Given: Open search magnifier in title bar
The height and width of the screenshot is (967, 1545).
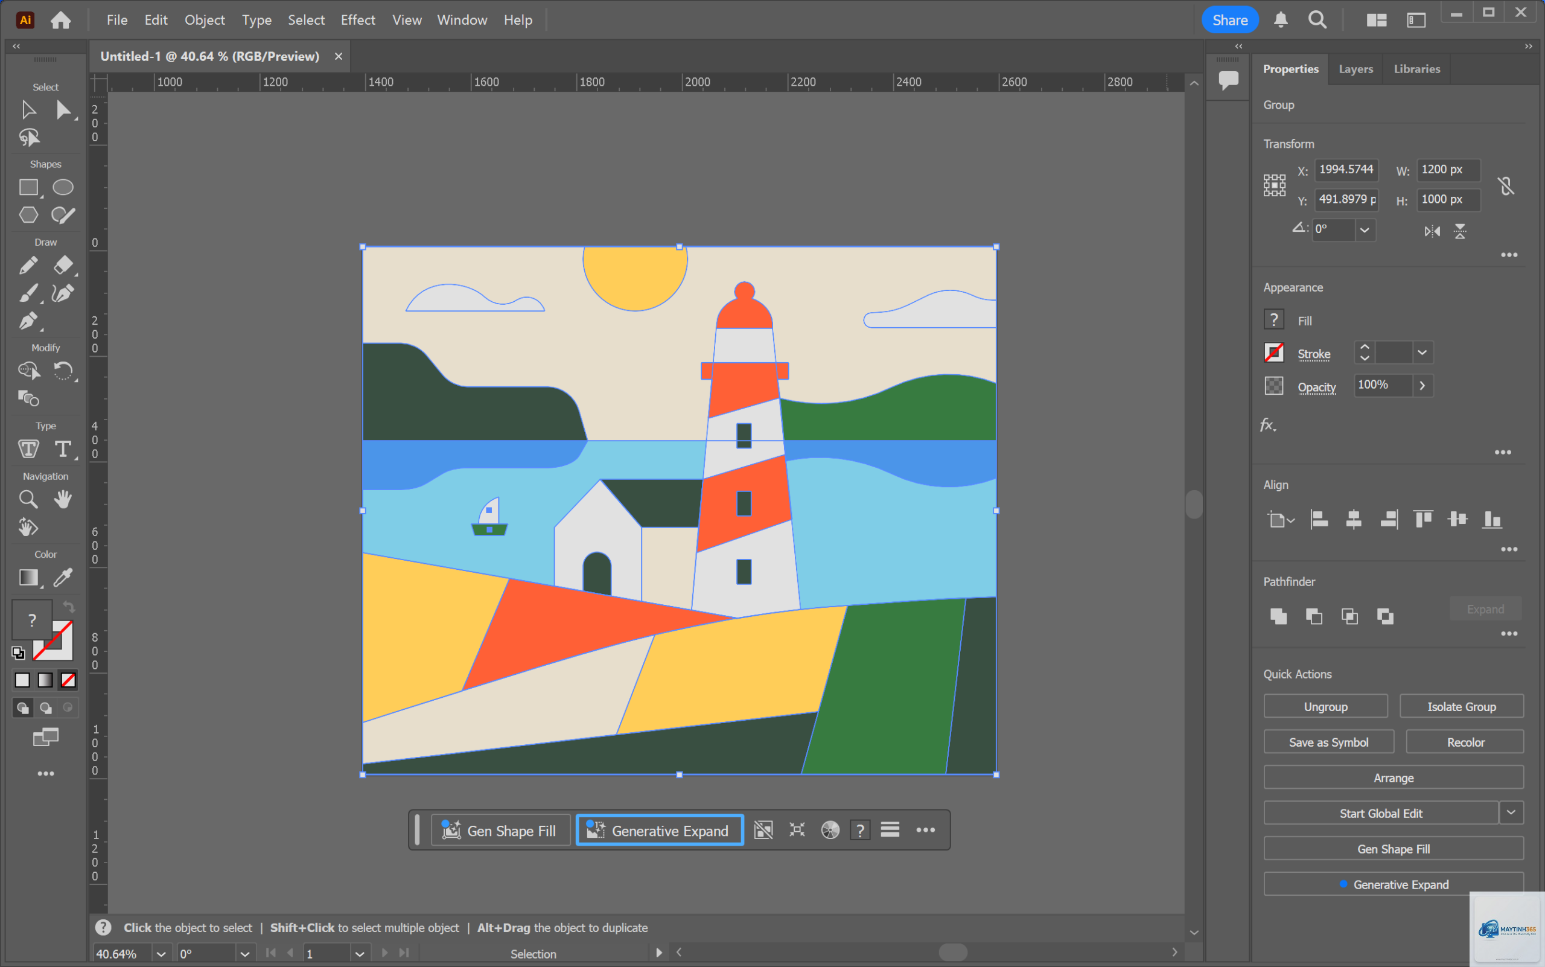Looking at the screenshot, I should coord(1317,20).
